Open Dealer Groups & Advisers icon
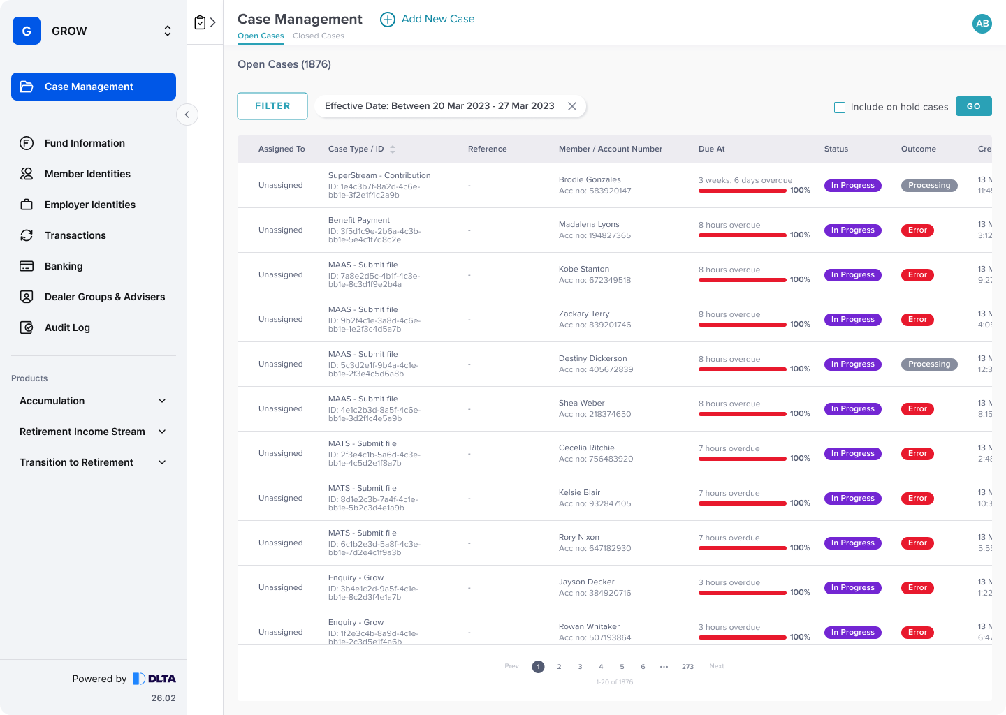This screenshot has height=715, width=1006. coord(27,297)
